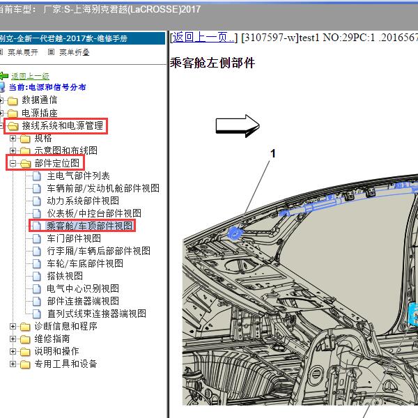Screen dimensions: 418x418
Task: Click the 专用工具和设备 folder icon
Action: 25,364
